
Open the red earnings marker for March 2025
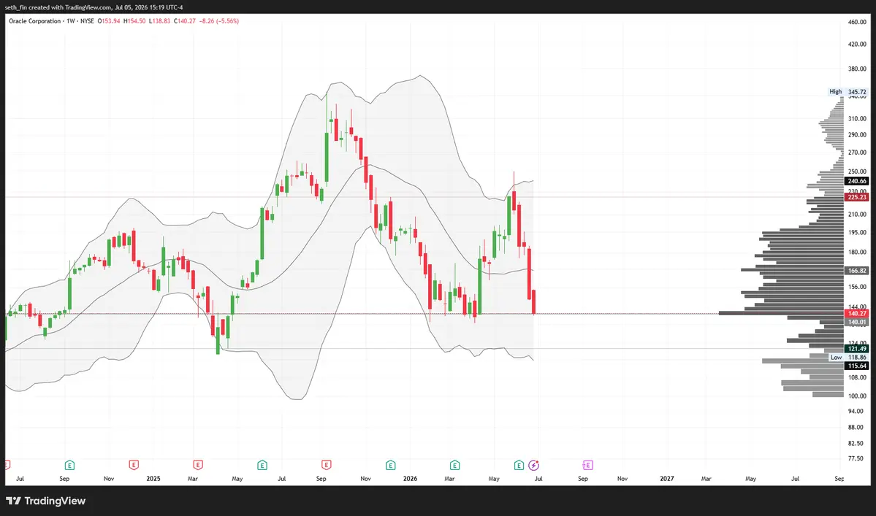(x=198, y=465)
